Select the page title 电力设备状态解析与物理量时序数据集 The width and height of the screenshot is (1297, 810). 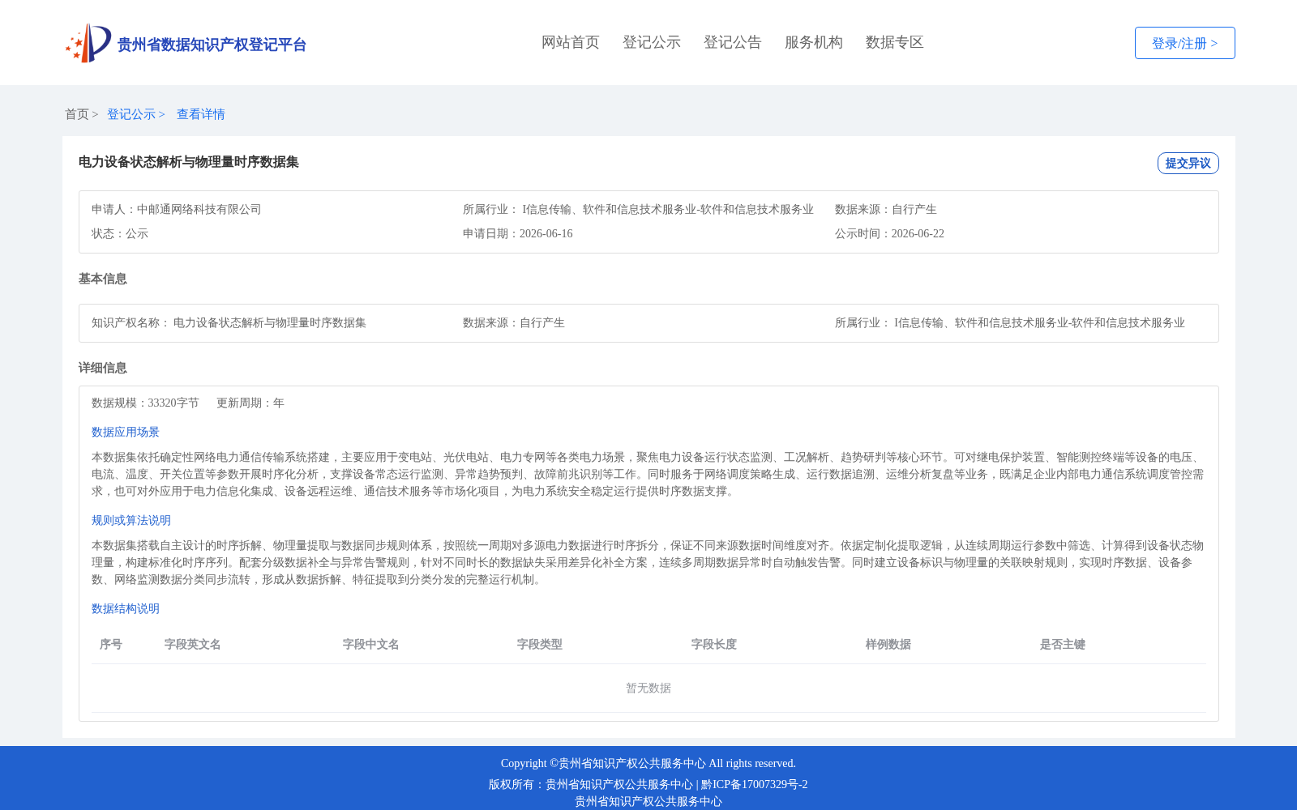pos(189,162)
